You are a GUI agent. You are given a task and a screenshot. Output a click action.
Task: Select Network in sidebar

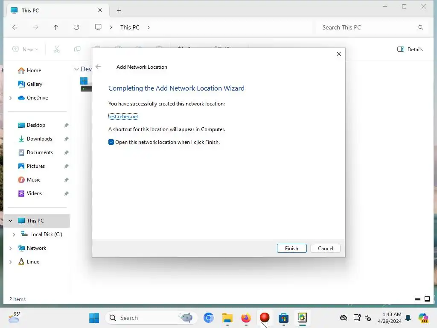[x=32, y=248]
